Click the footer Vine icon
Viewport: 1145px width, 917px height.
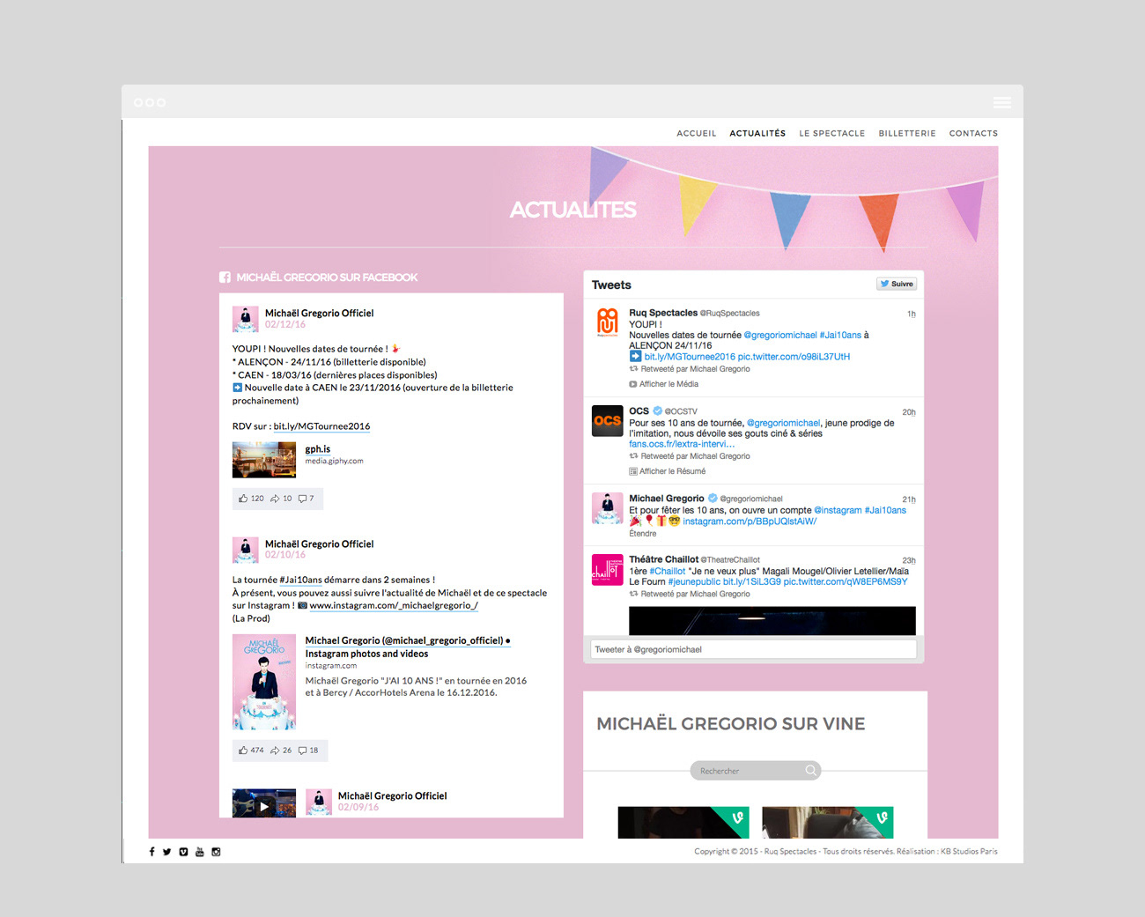point(183,852)
